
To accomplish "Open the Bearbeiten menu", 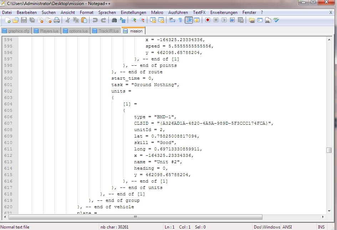I will [27, 12].
